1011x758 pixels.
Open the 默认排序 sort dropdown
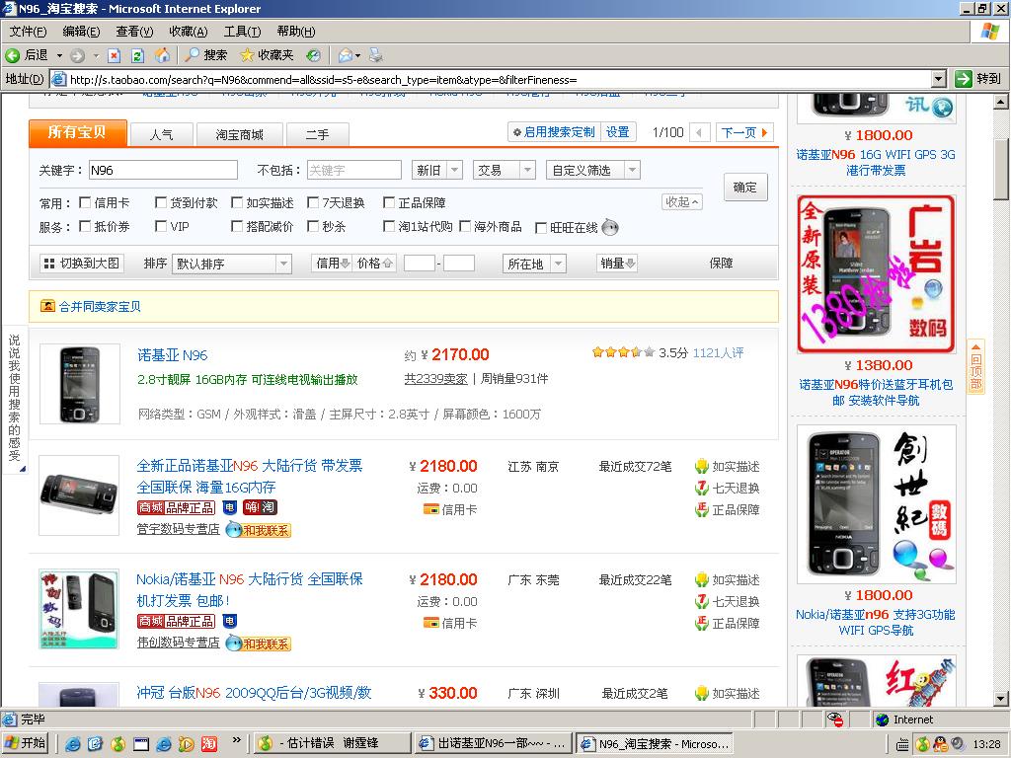point(232,264)
